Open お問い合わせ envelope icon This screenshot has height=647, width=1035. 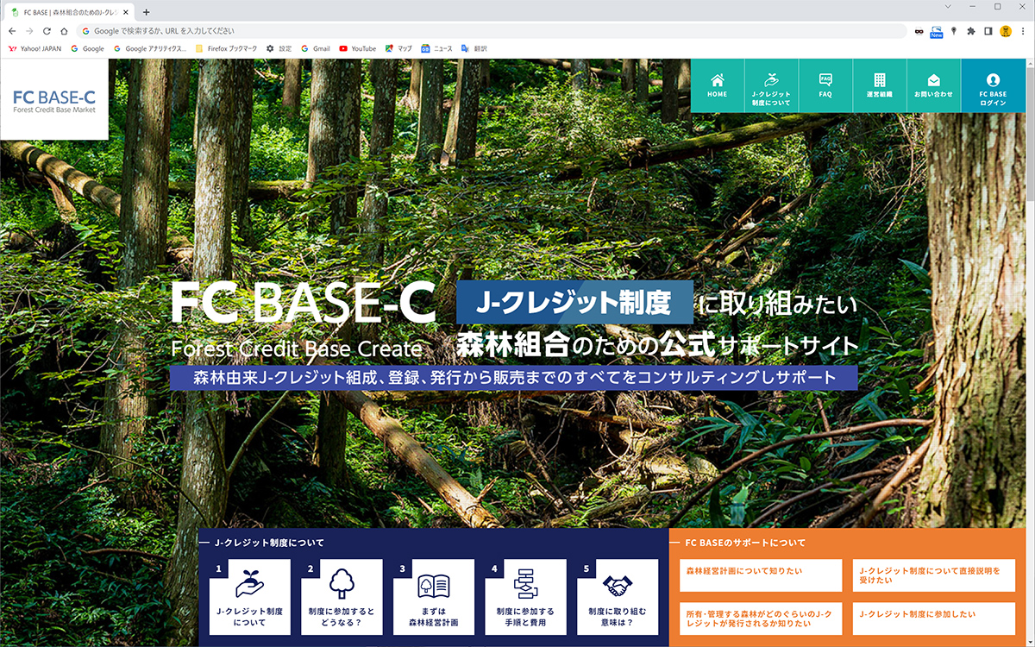(x=933, y=80)
